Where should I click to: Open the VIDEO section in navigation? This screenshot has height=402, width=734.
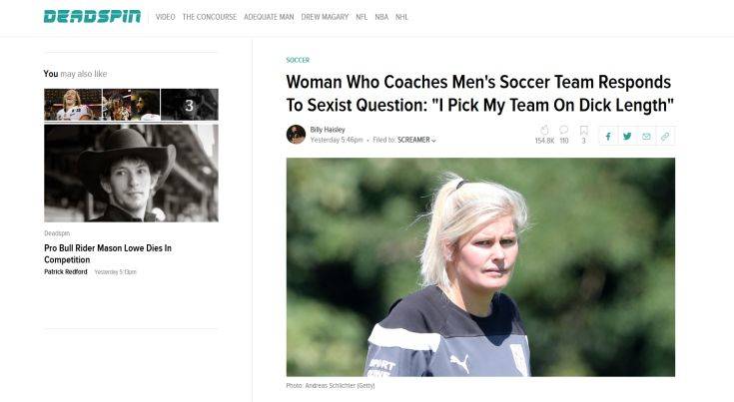pos(165,17)
